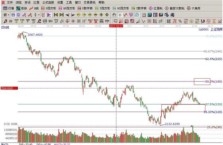Screen dimensions: 223x145
Task: Open the 板块 sector view
Action: 22,8
